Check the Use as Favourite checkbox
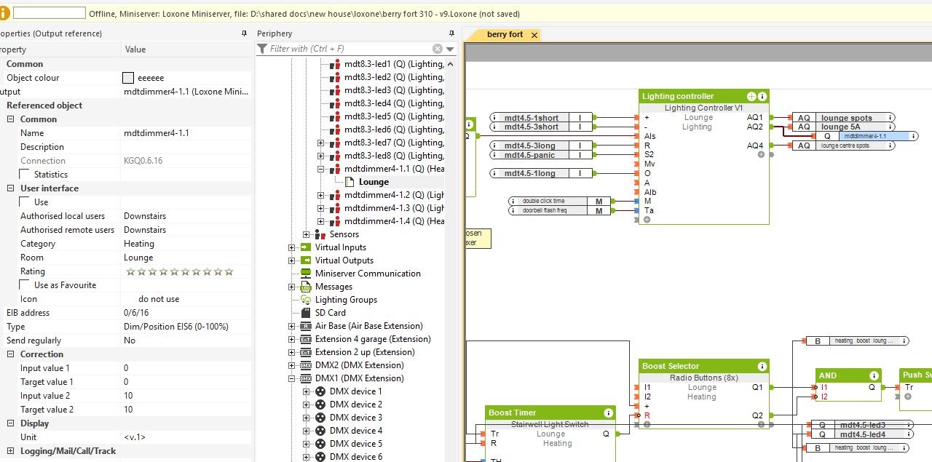 click(x=25, y=285)
